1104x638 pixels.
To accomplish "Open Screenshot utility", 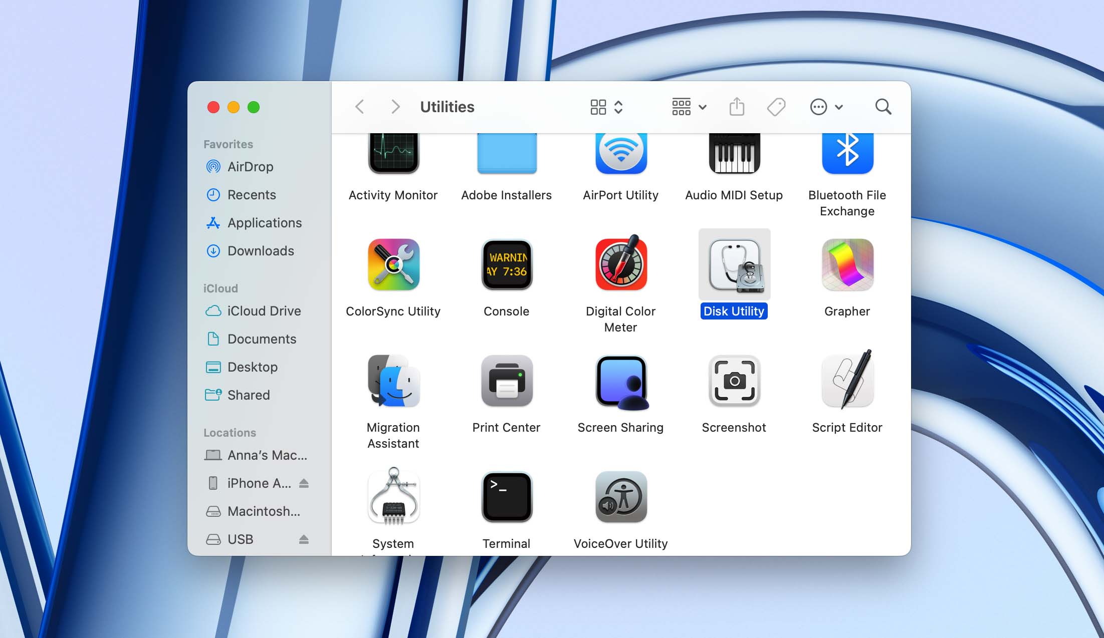I will (733, 381).
